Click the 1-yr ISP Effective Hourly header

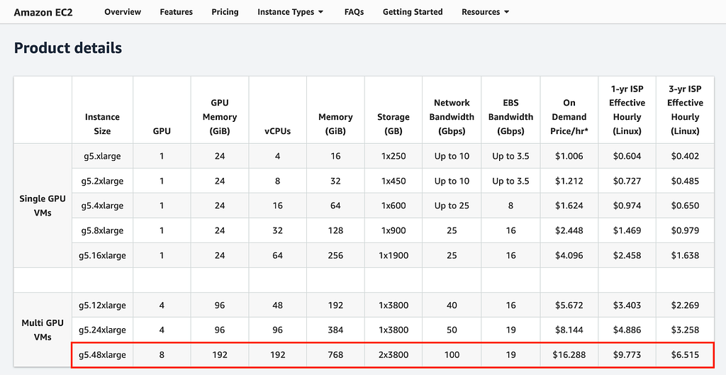point(627,110)
